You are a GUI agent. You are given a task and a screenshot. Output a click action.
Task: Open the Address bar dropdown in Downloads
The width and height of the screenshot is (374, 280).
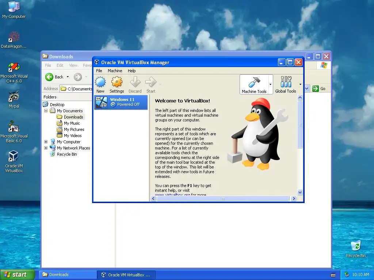tap(307, 89)
